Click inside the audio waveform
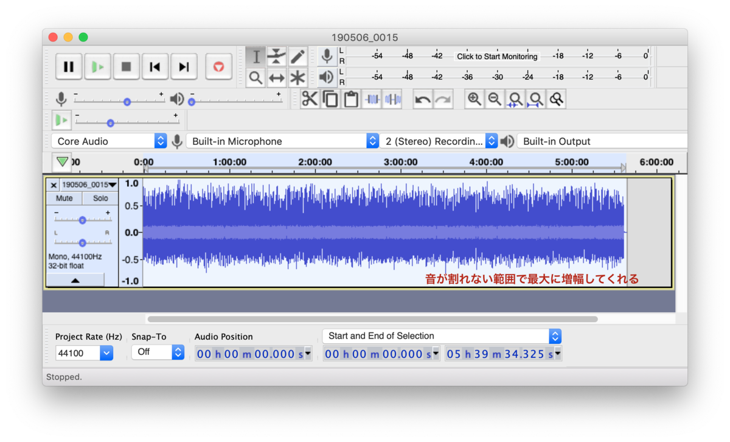Image resolution: width=730 pixels, height=442 pixels. [x=383, y=233]
